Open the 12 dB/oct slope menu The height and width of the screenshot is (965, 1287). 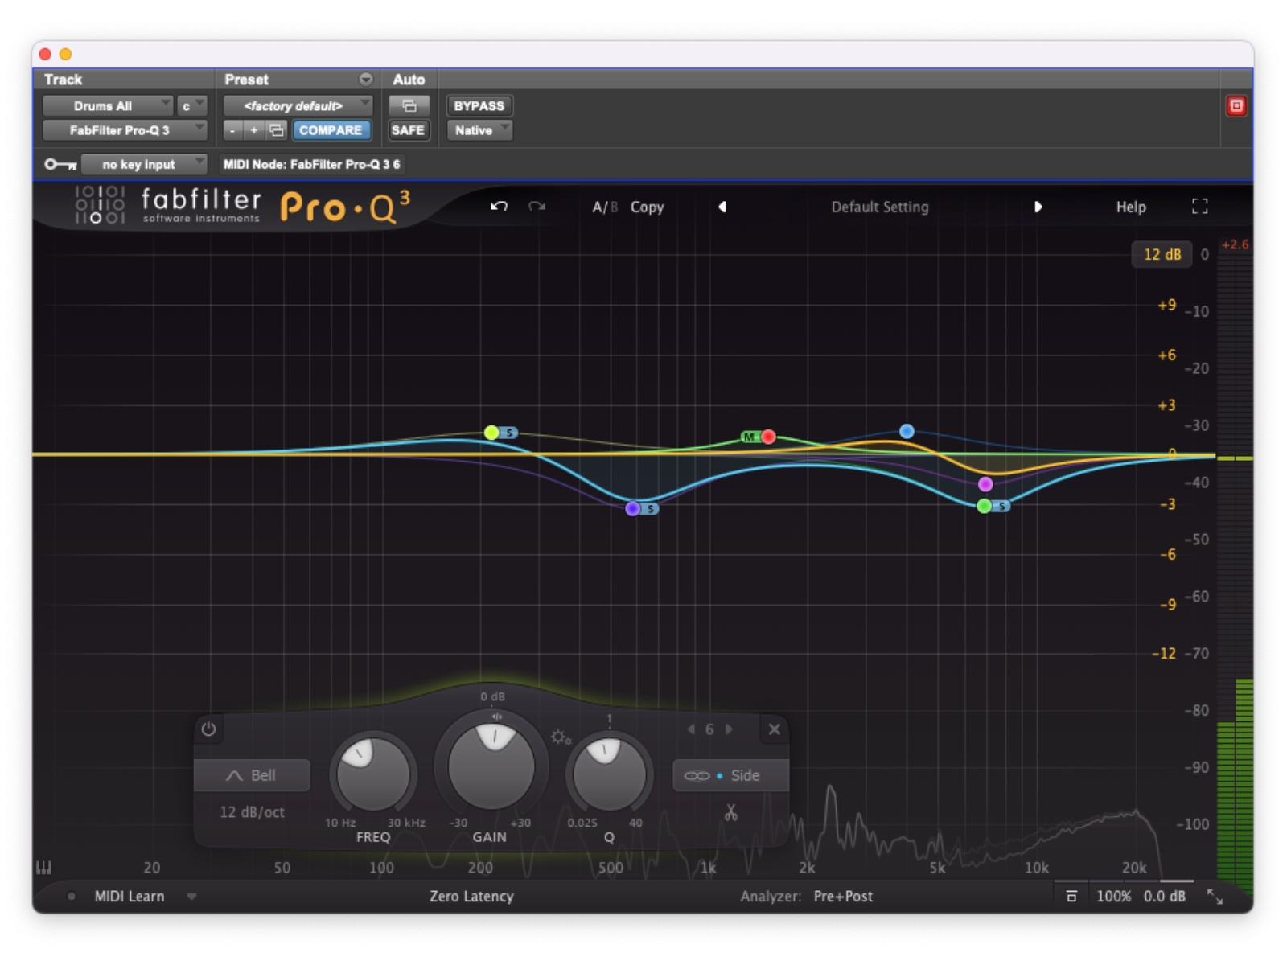click(x=252, y=812)
